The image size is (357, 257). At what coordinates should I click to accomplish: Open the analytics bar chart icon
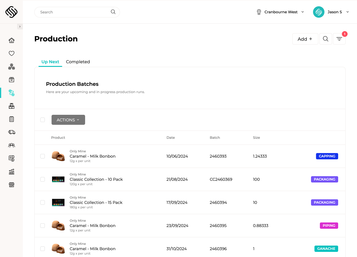(11, 171)
